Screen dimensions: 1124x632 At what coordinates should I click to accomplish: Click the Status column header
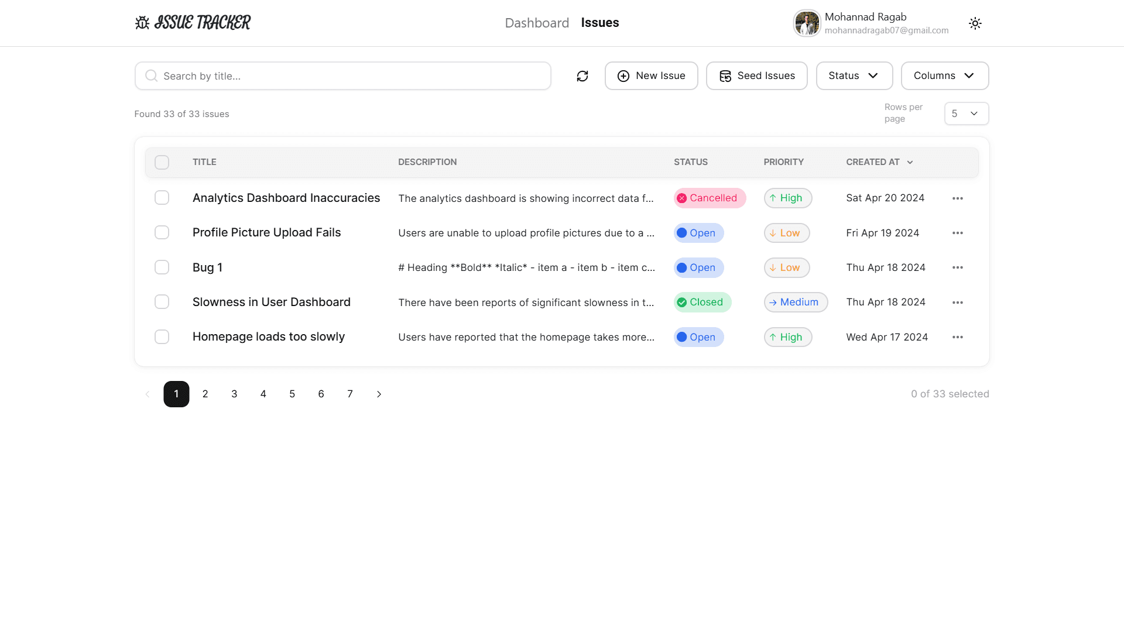point(691,162)
